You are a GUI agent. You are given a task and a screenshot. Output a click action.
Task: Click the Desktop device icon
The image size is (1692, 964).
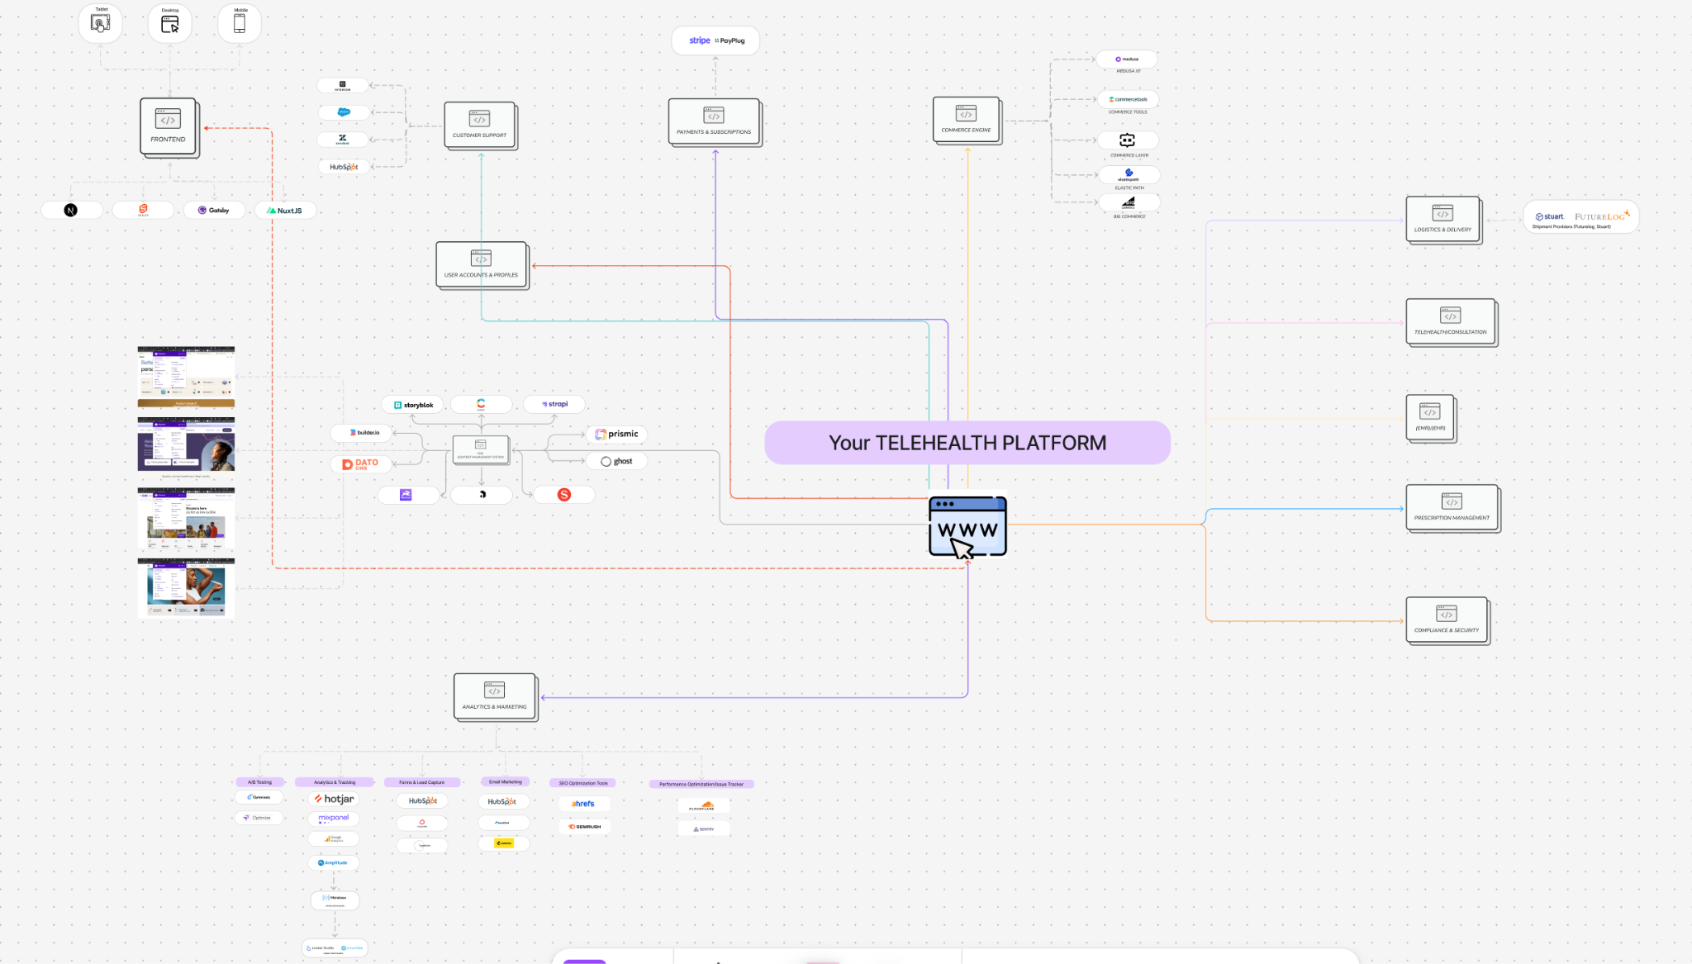170,23
